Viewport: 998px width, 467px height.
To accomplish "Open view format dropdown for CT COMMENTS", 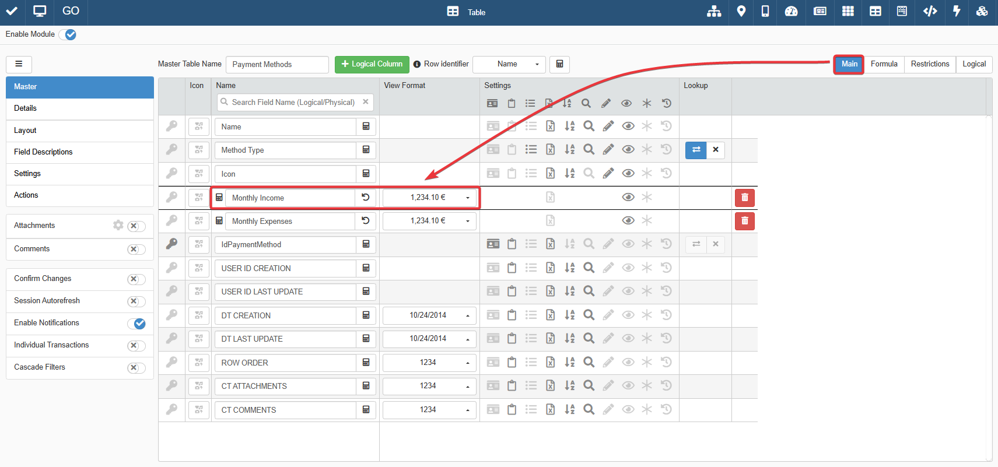I will point(429,410).
